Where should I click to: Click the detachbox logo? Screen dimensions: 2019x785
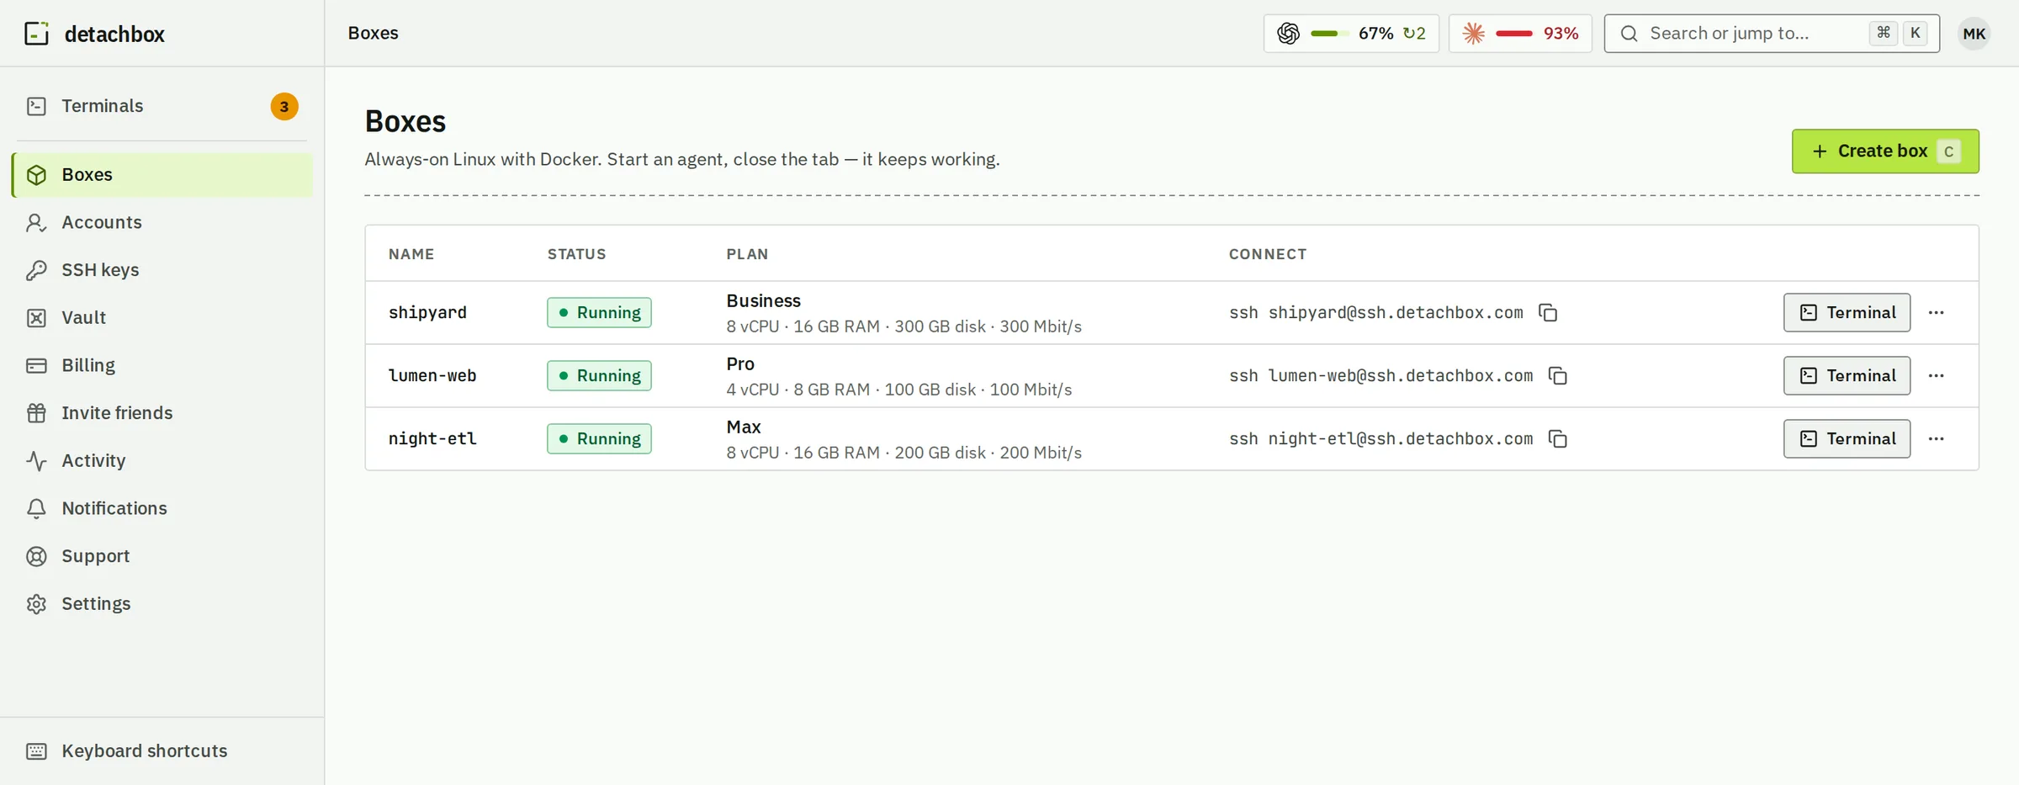[94, 34]
